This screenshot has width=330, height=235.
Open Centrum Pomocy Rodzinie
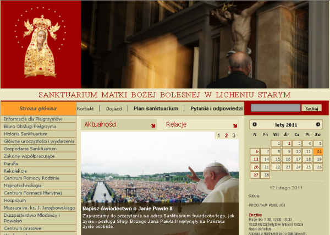coord(38,178)
